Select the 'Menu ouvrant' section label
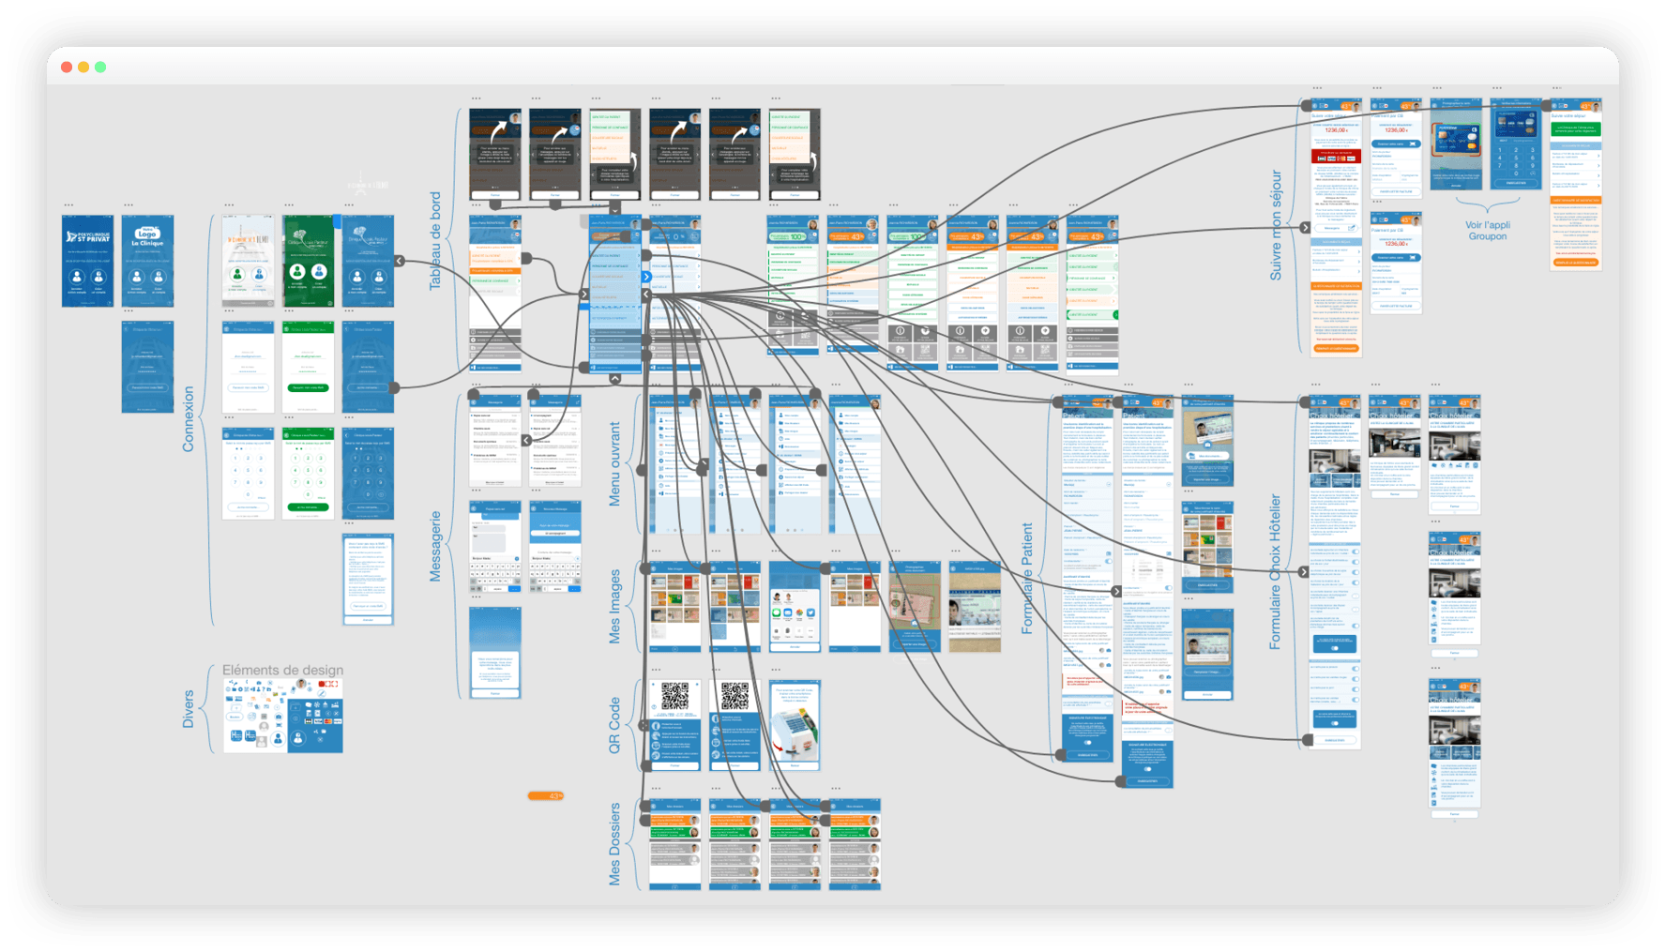Image resolution: width=1666 pixels, height=952 pixels. point(614,464)
